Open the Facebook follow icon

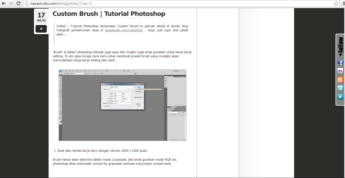click(340, 62)
